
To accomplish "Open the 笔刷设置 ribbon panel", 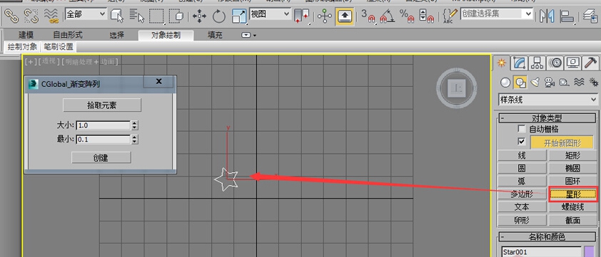I will tap(59, 47).
